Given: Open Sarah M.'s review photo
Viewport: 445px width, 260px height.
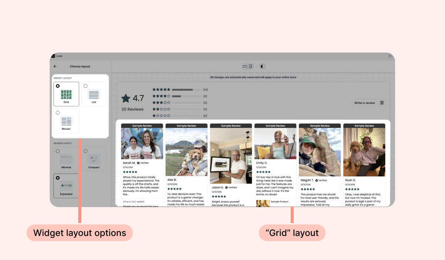Looking at the screenshot, I should [142, 143].
